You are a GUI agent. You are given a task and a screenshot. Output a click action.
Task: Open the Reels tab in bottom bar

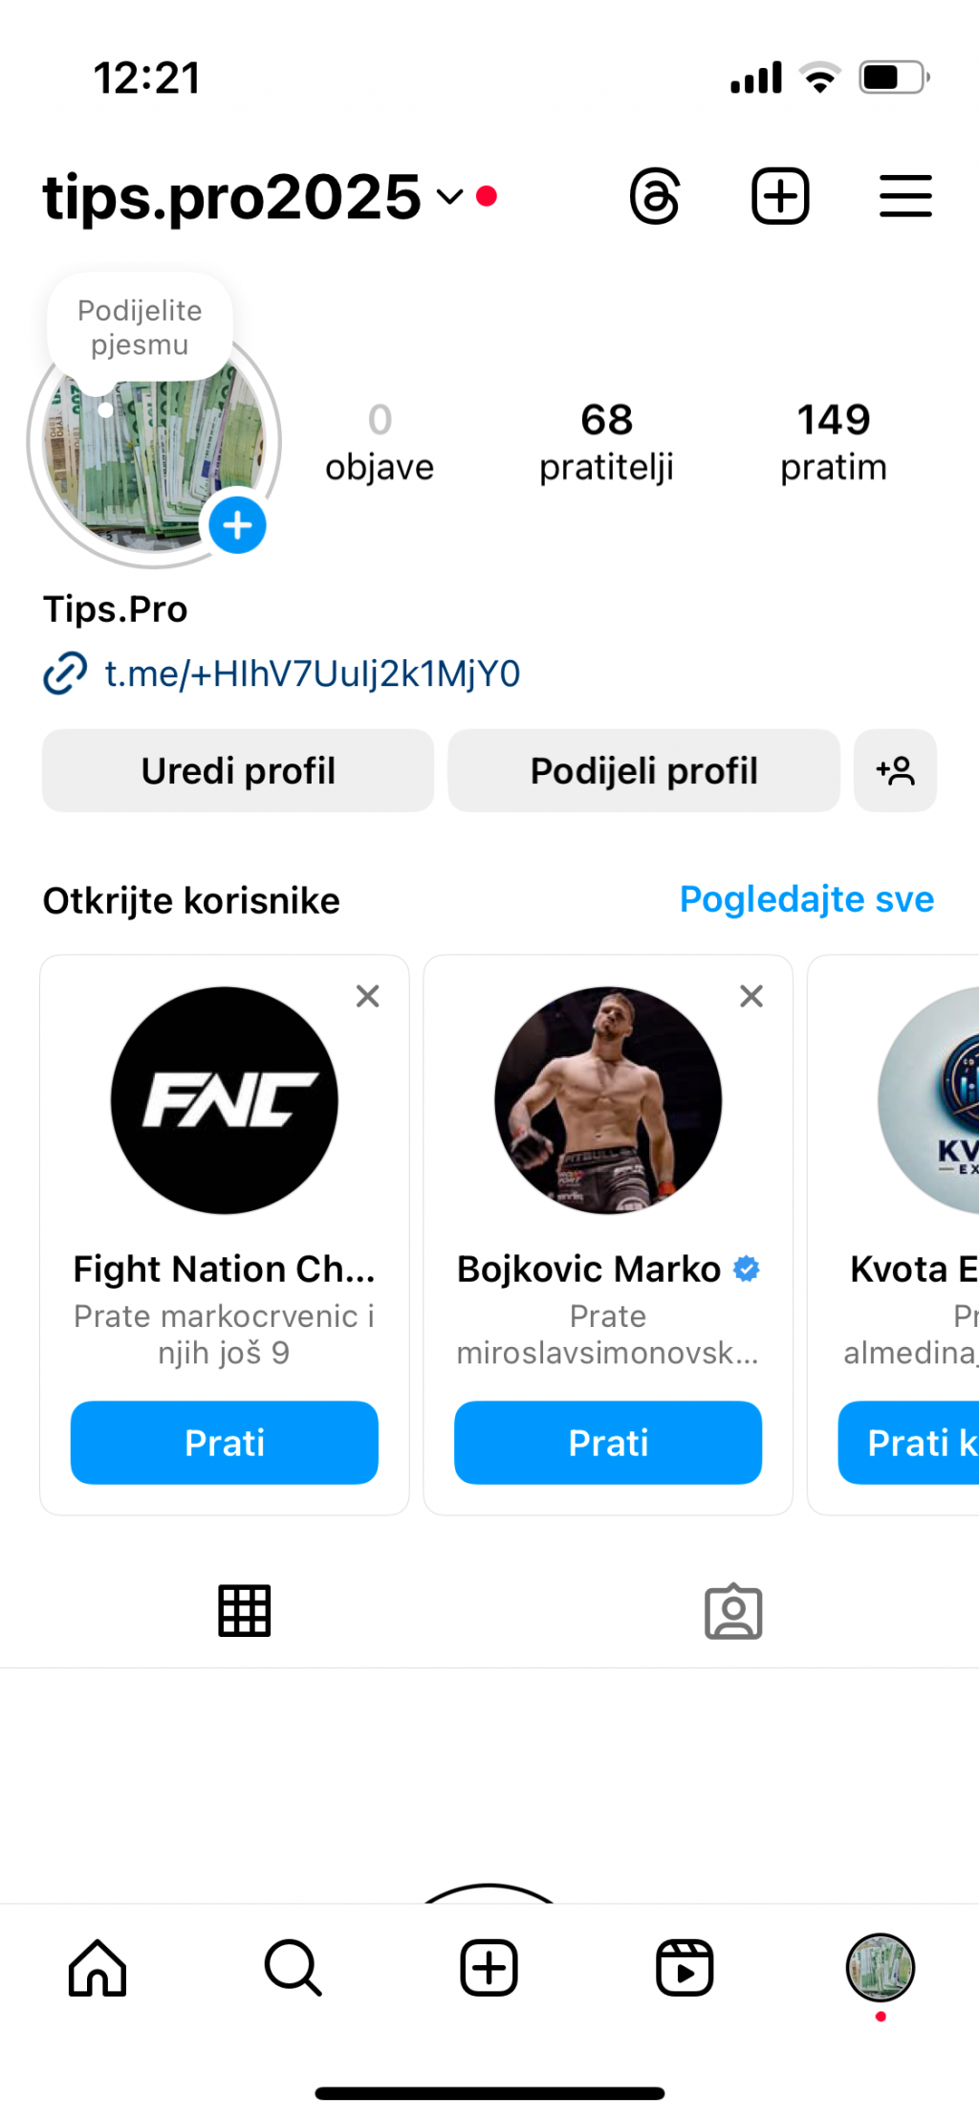[x=685, y=1969]
